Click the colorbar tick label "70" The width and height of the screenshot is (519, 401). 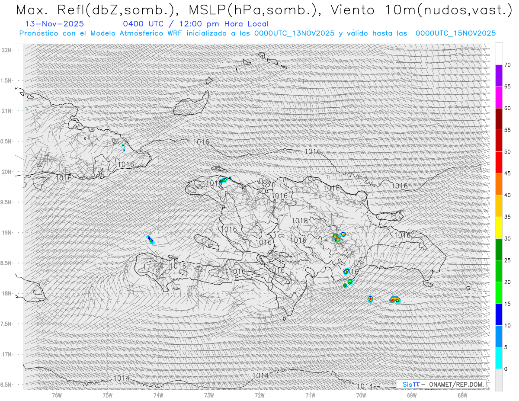pyautogui.click(x=508, y=65)
